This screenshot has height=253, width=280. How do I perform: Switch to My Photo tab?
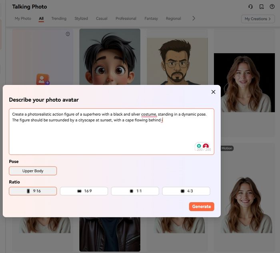[23, 18]
